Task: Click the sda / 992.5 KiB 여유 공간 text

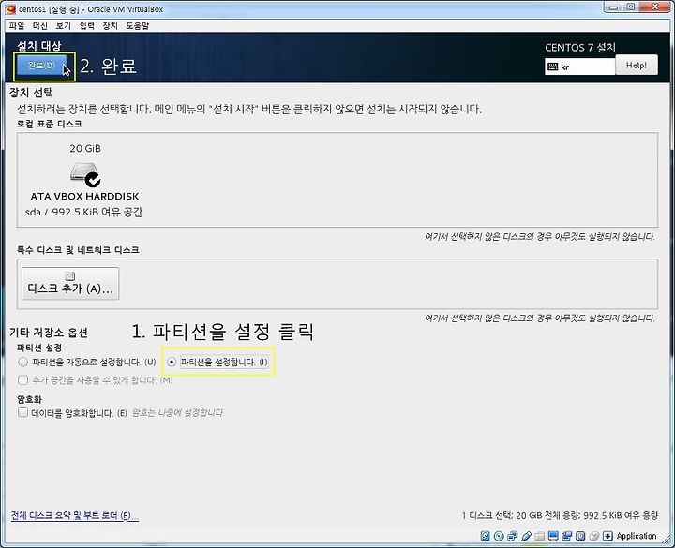Action: [84, 212]
